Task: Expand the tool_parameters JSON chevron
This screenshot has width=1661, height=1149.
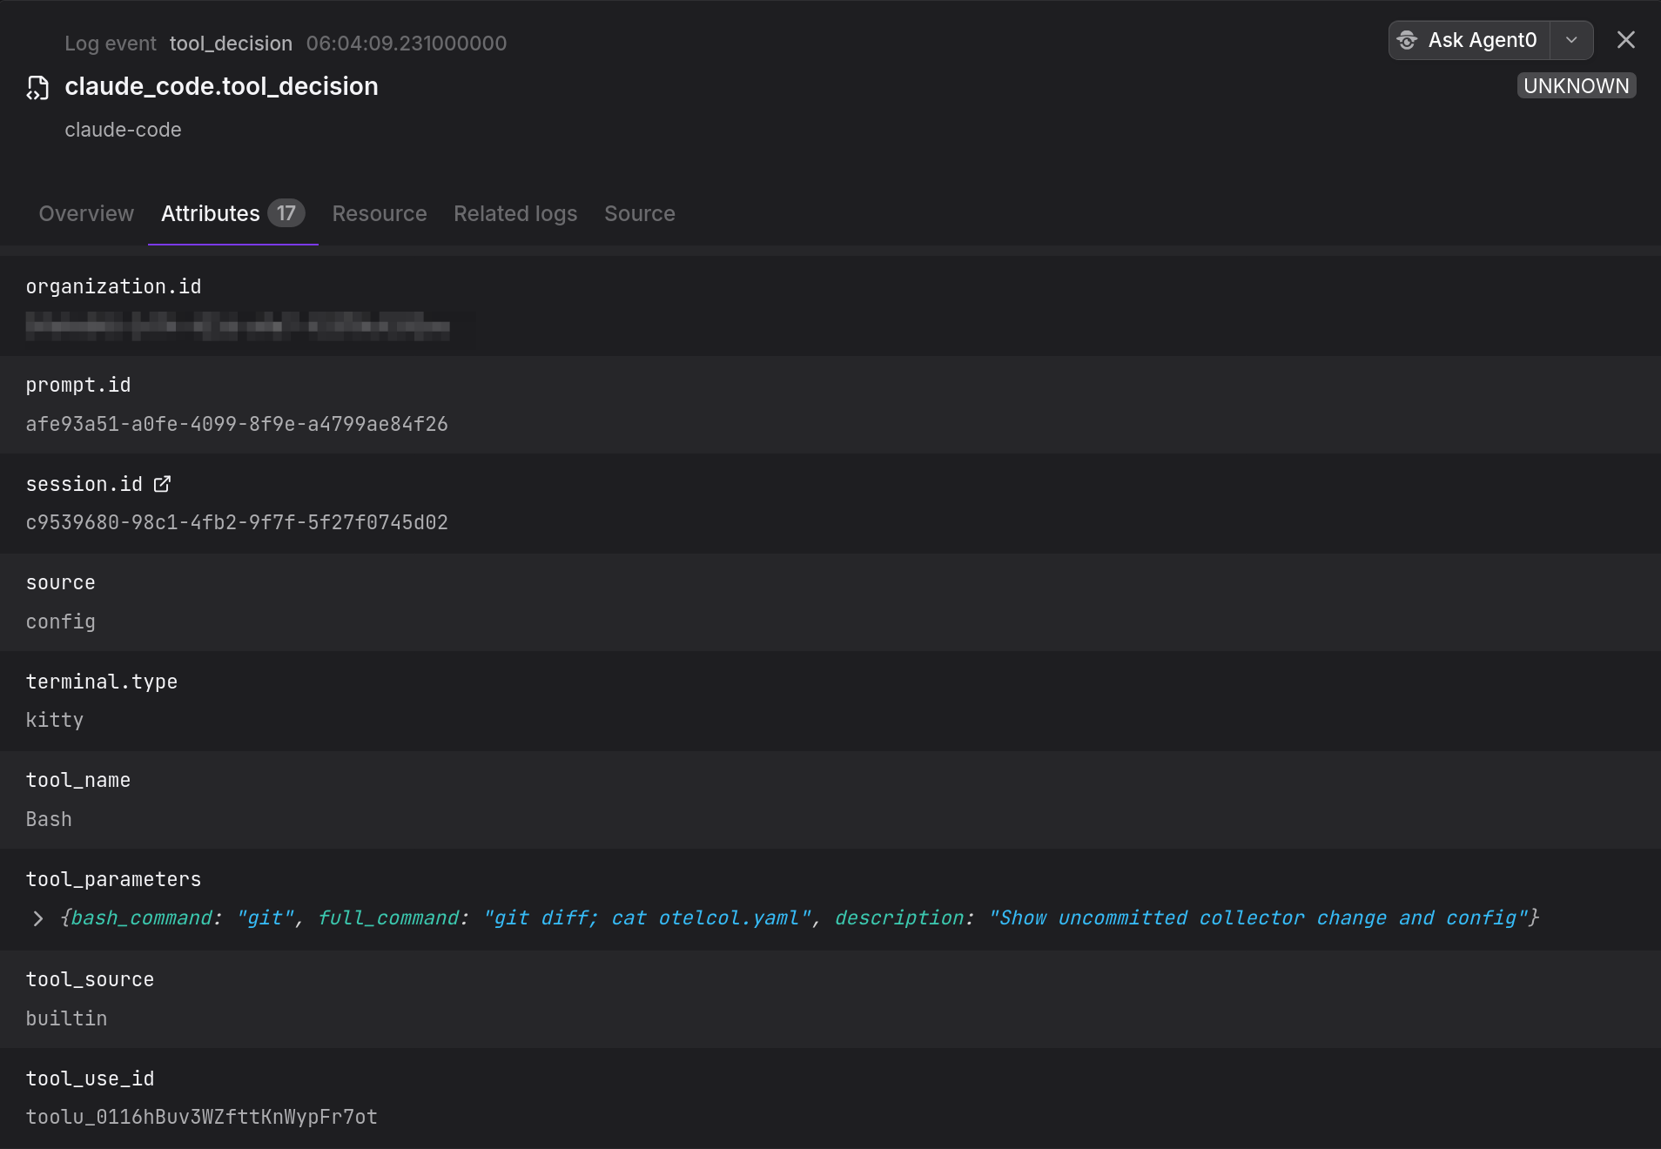Action: [x=37, y=918]
